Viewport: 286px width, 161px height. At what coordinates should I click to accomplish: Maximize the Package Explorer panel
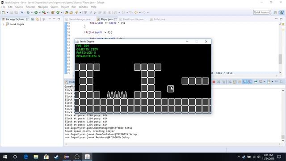point(59,19)
